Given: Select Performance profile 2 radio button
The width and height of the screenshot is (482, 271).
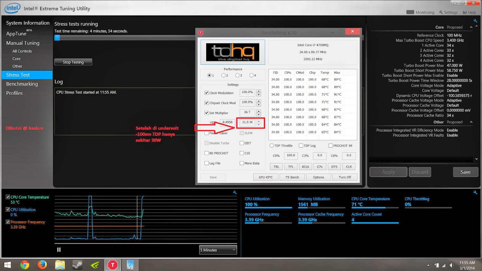Looking at the screenshot, I should [224, 76].
